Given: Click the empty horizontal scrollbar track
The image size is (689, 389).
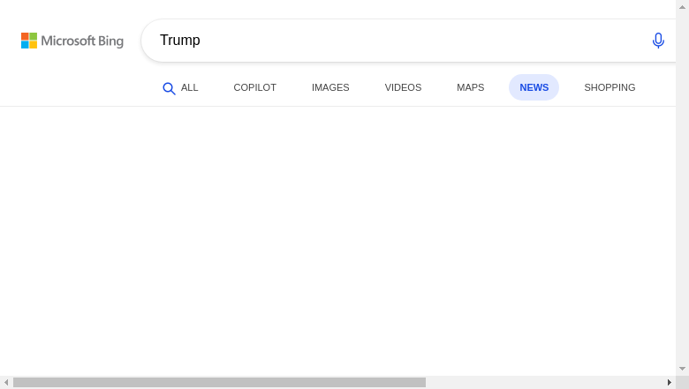Looking at the screenshot, I should pos(544,383).
